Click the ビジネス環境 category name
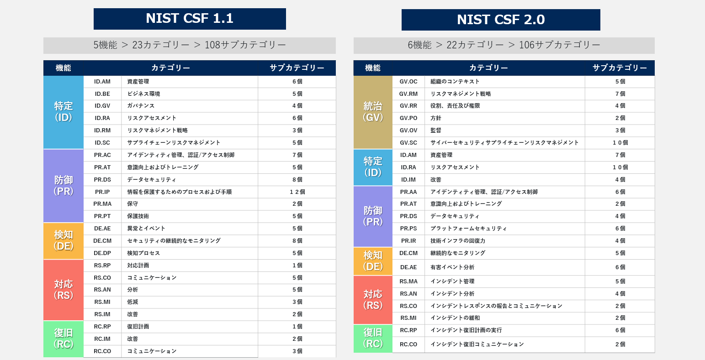This screenshot has width=705, height=360. (x=143, y=94)
